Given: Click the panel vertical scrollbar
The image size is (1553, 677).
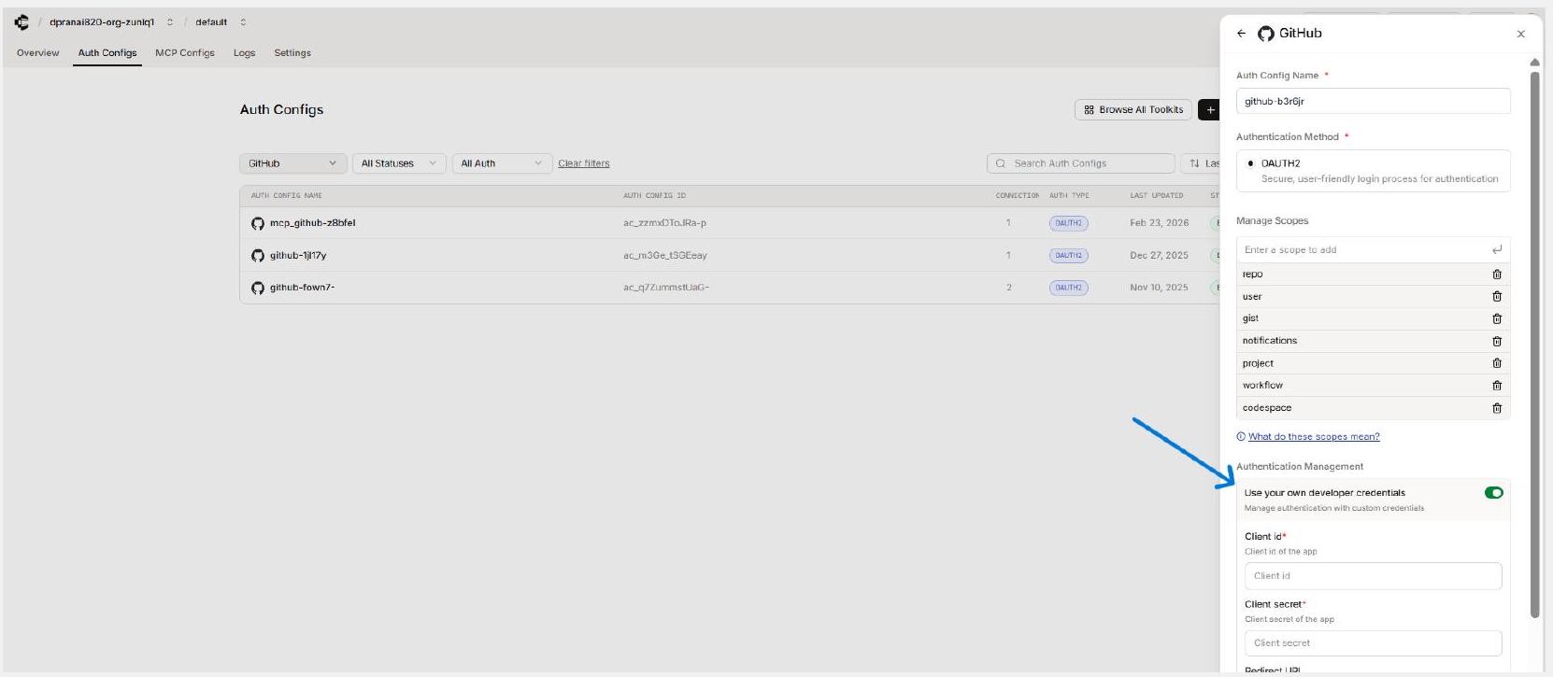Looking at the screenshot, I should pyautogui.click(x=1534, y=344).
